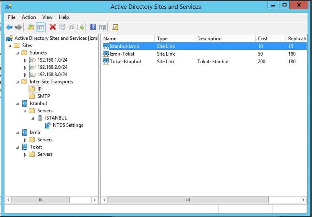Image resolution: width=312 pixels, height=217 pixels.
Task: Select the IP folder in Inter-Site Transports
Action: (35, 89)
